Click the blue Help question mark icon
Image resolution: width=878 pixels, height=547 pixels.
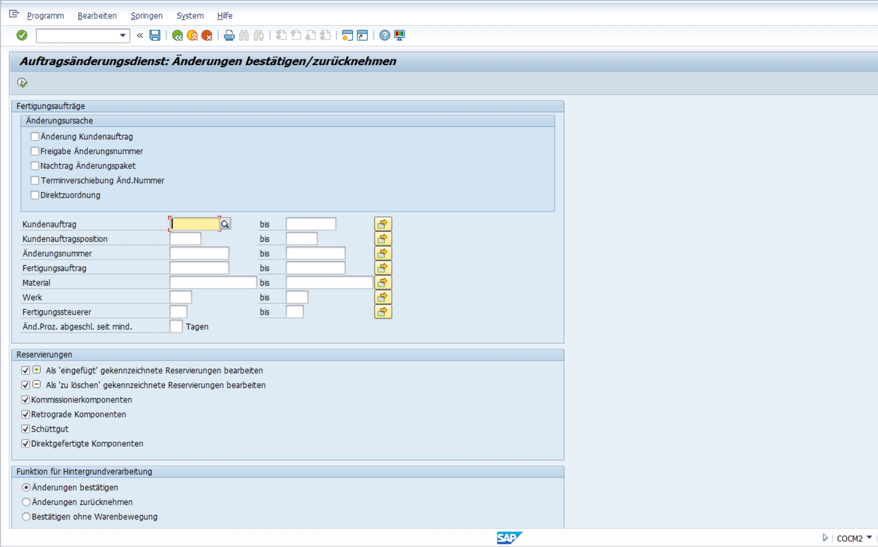pos(384,36)
